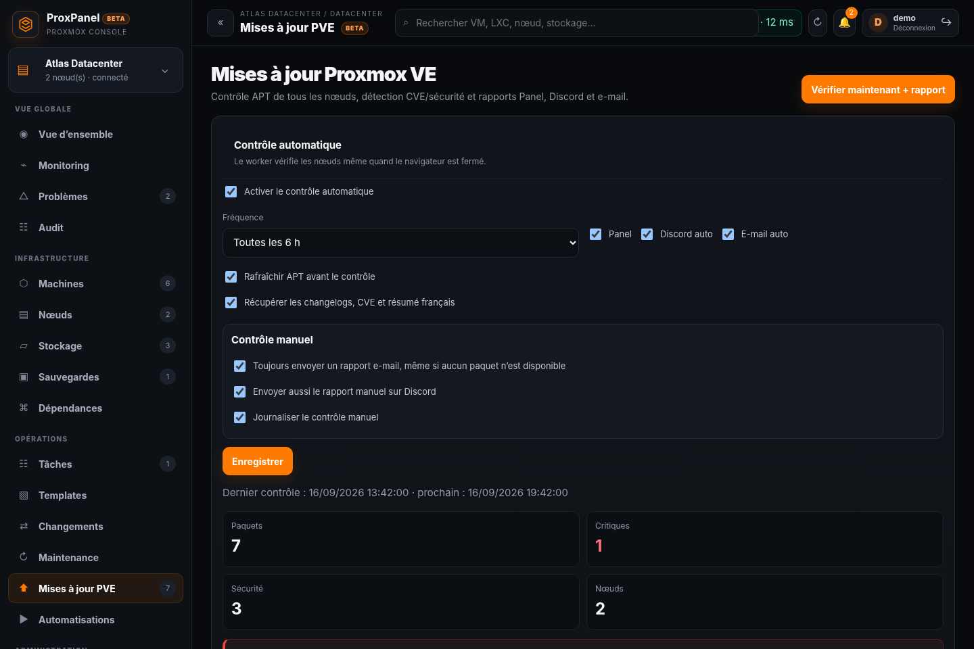Click the demo user avatar
The width and height of the screenshot is (974, 649).
point(878,22)
